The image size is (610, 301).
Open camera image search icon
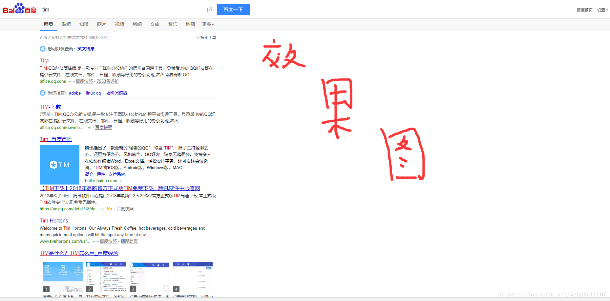(x=210, y=9)
